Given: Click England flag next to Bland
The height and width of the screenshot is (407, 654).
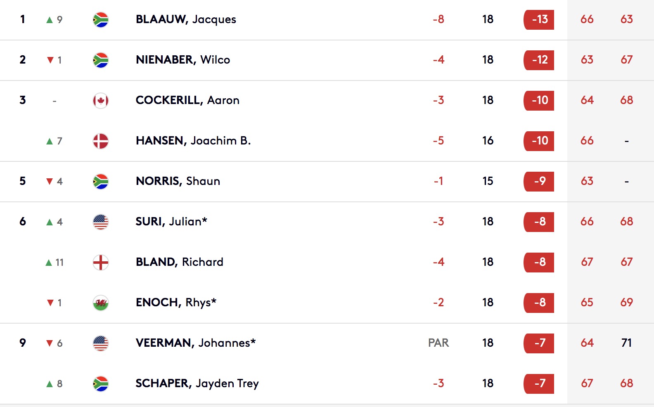Looking at the screenshot, I should tap(101, 263).
